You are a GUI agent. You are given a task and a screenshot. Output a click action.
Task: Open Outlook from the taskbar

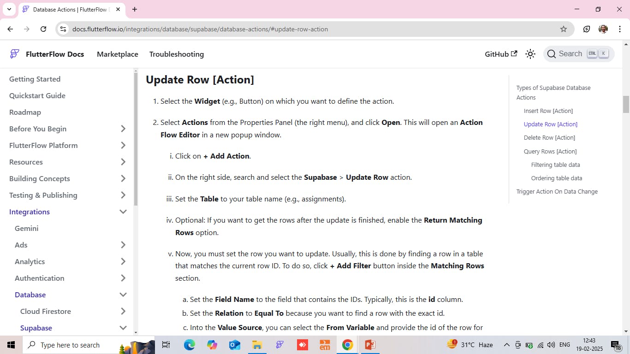point(235,345)
